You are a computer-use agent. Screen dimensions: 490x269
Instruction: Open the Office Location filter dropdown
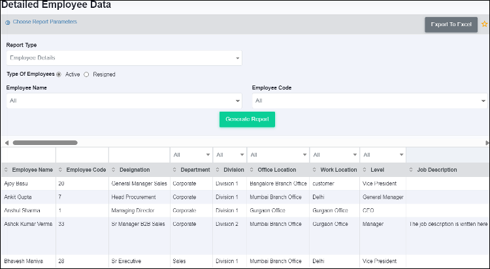pos(278,155)
